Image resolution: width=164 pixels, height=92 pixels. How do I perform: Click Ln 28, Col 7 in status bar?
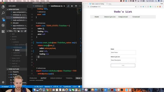pos(38,87)
